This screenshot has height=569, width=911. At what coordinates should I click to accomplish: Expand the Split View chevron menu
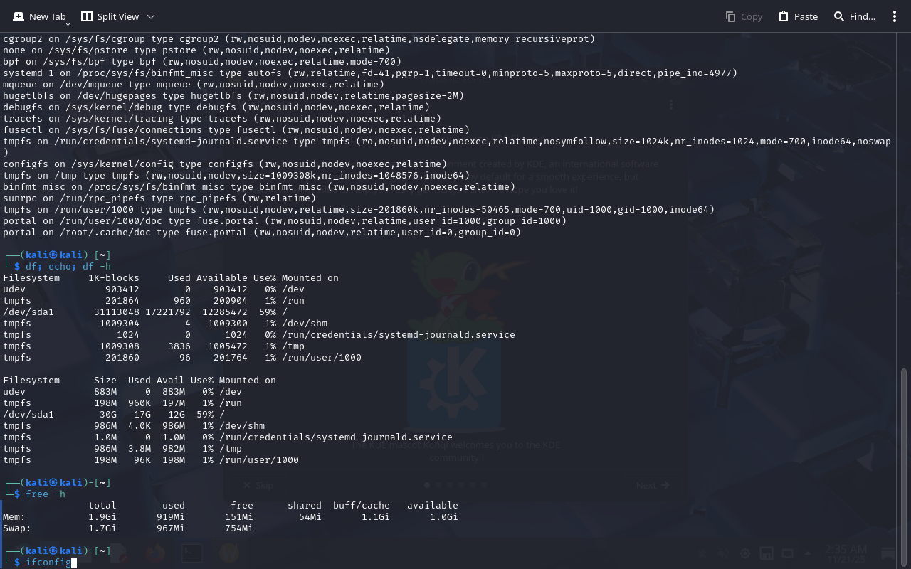pyautogui.click(x=150, y=16)
